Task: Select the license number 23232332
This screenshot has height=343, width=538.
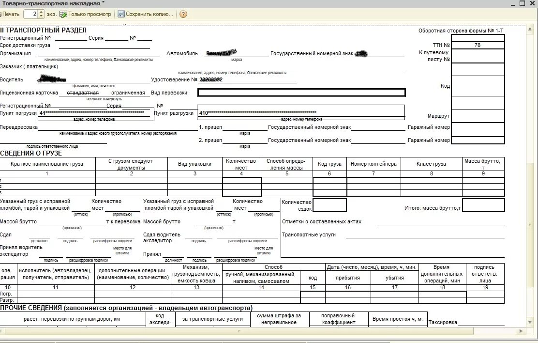Action: (x=210, y=79)
